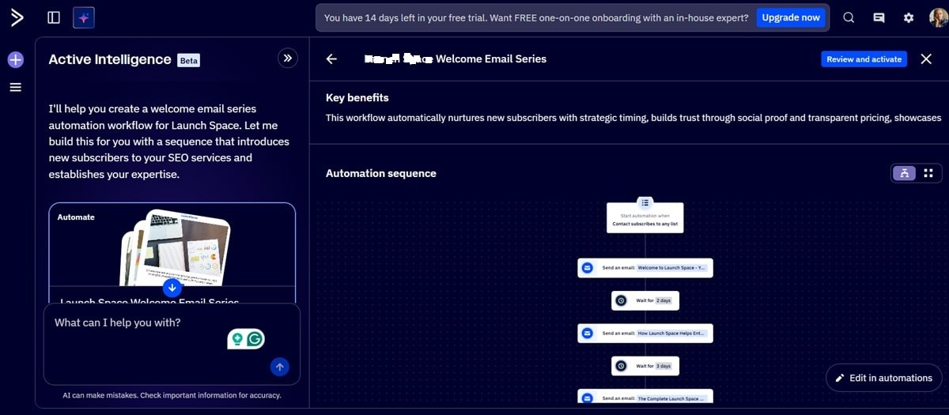Open search with the magnifier icon
Viewport: 949px width, 415px height.
coord(849,17)
